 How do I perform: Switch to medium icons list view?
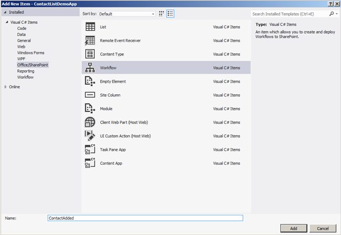point(170,14)
